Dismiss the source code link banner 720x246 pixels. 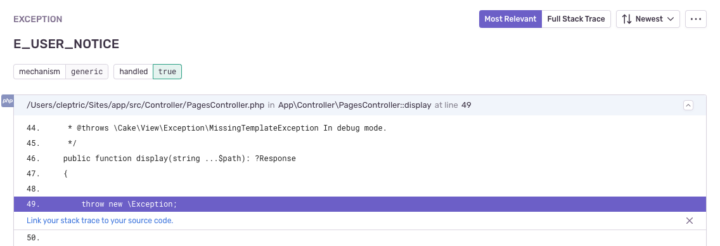click(689, 221)
